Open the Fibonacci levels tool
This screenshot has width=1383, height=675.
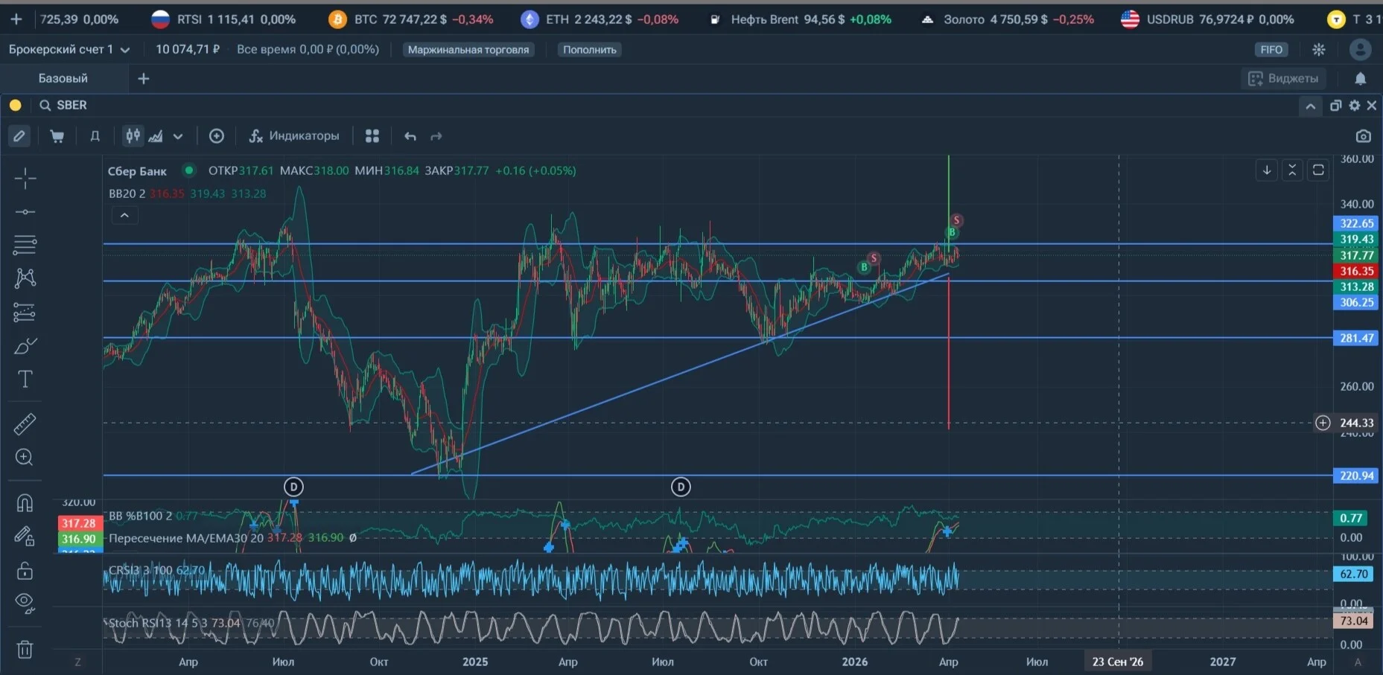pyautogui.click(x=25, y=244)
